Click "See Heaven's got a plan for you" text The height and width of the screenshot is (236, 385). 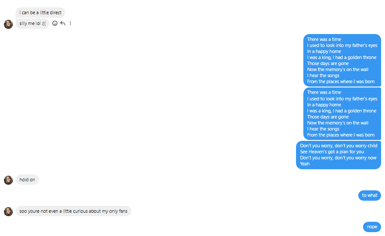tap(332, 152)
